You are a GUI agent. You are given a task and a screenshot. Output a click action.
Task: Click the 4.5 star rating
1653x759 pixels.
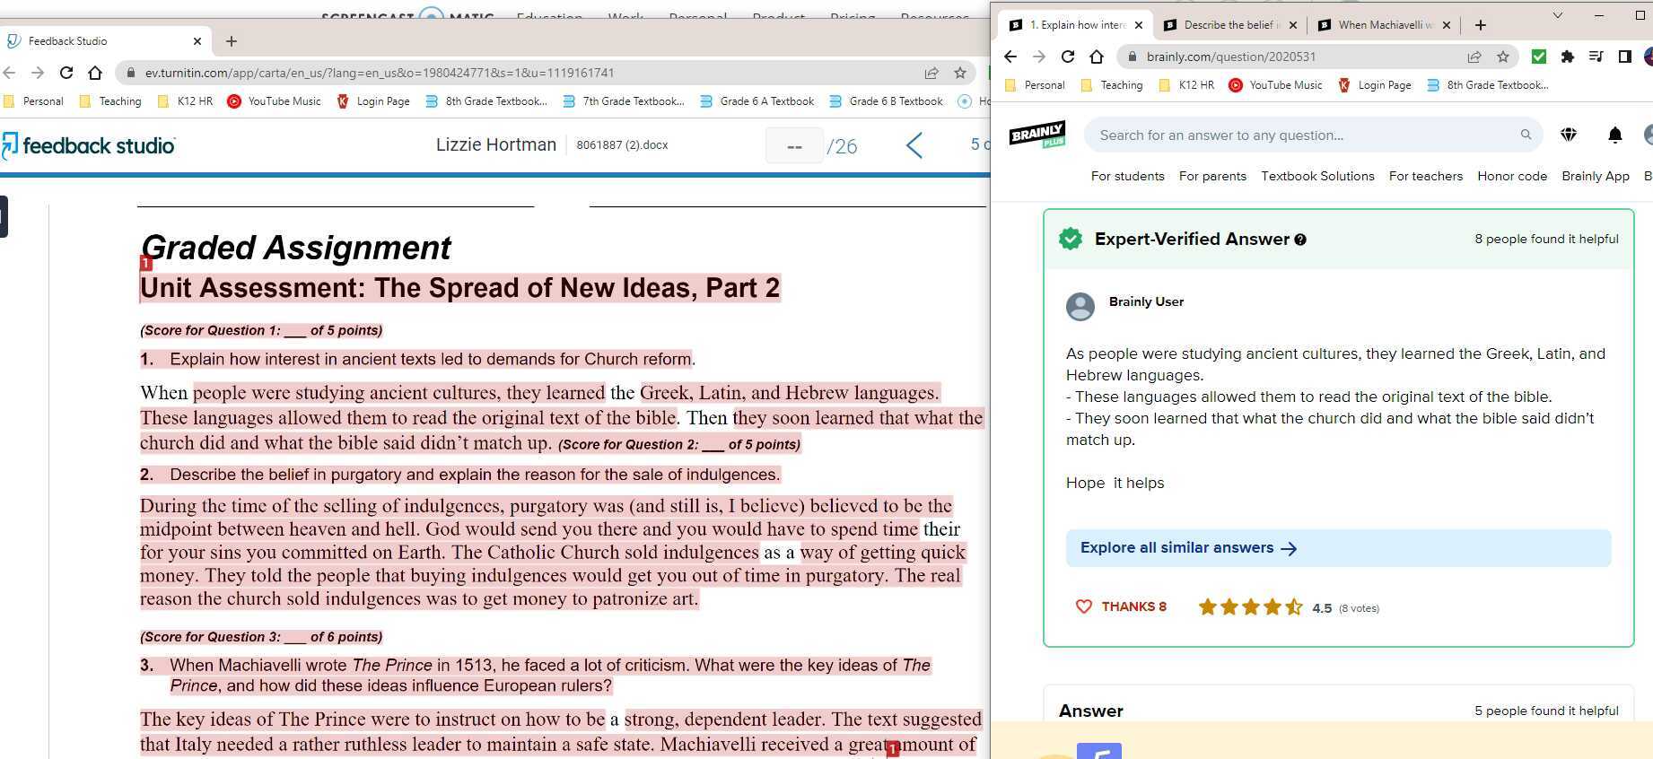pyautogui.click(x=1250, y=607)
